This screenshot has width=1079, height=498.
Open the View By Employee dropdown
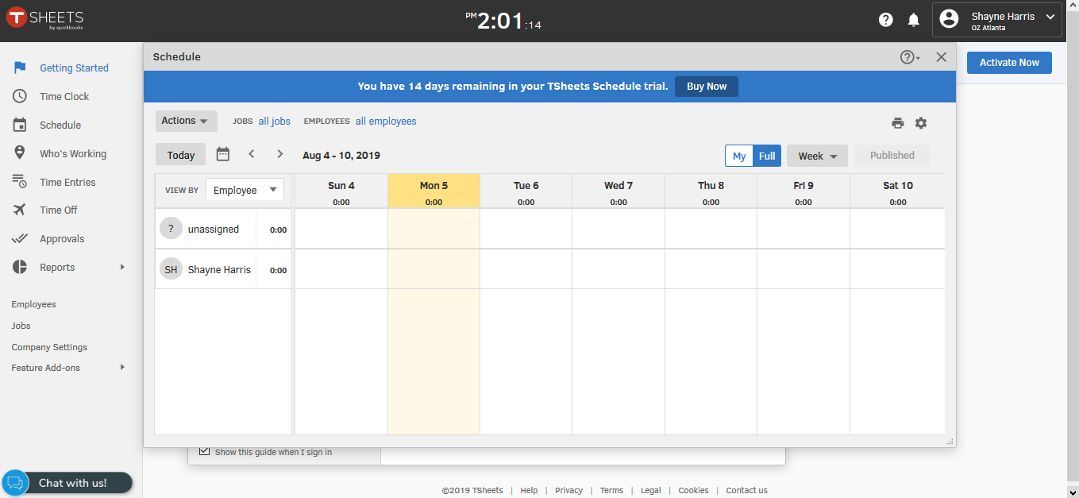(245, 190)
